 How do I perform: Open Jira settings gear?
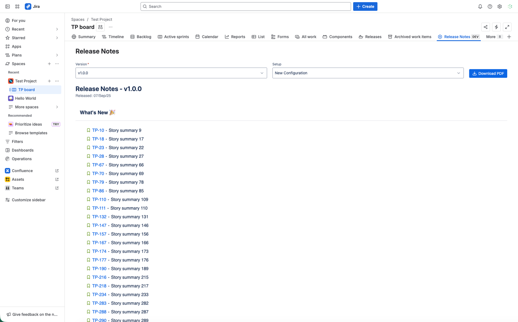(499, 6)
